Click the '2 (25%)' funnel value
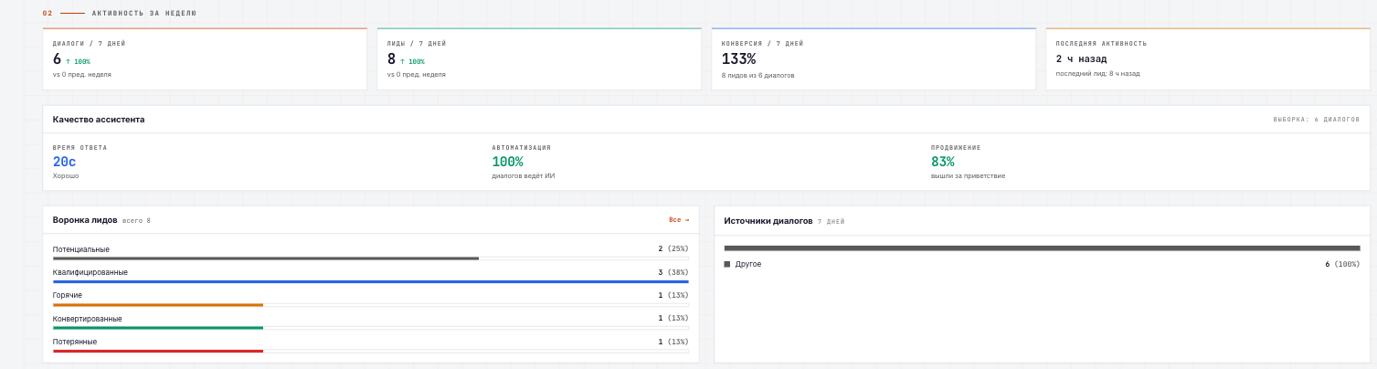 [673, 248]
